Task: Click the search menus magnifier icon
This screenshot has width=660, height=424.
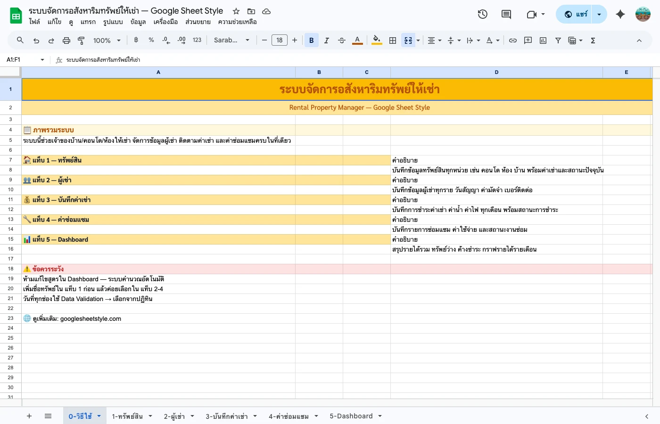Action: coord(20,41)
